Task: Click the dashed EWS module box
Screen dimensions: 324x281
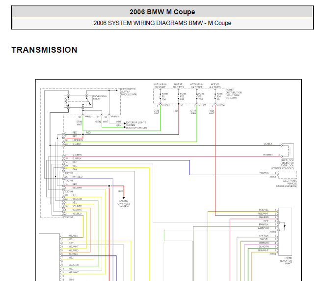Action: pyautogui.click(x=288, y=175)
